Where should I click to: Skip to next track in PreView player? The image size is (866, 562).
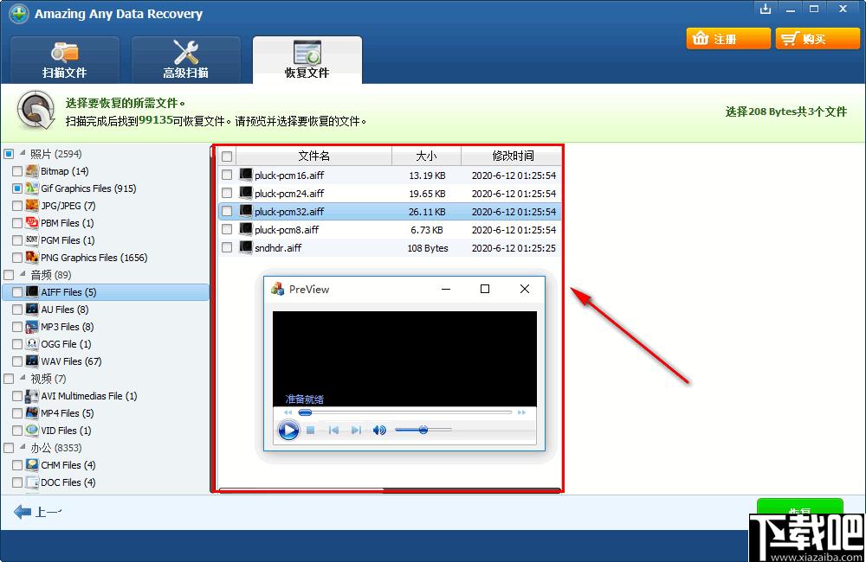pos(356,431)
